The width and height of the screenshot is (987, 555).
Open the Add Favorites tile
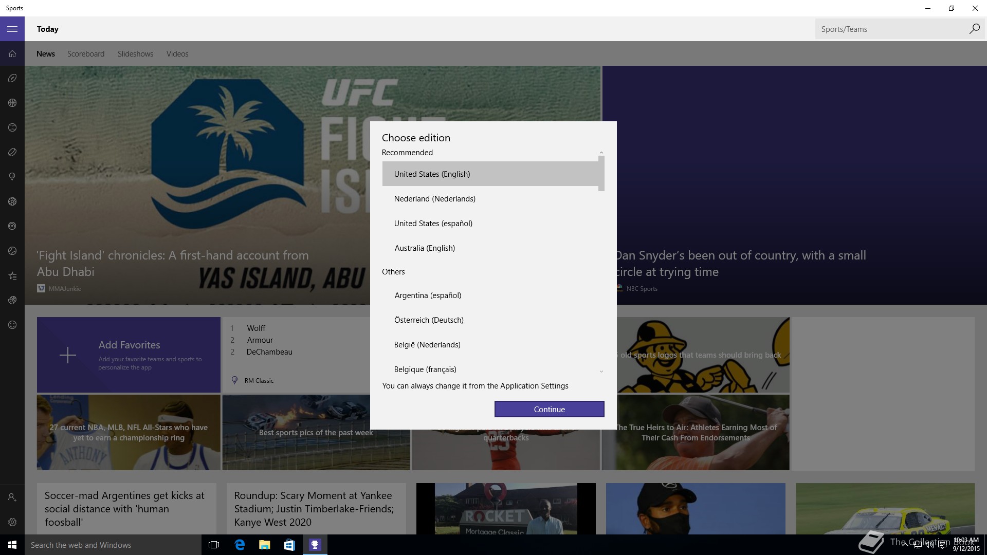(129, 355)
